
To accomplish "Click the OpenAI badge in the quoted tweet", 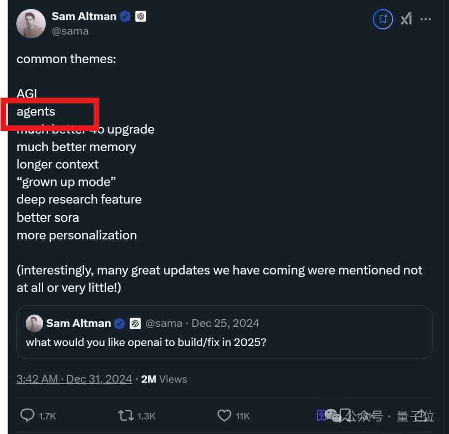I will click(x=135, y=323).
